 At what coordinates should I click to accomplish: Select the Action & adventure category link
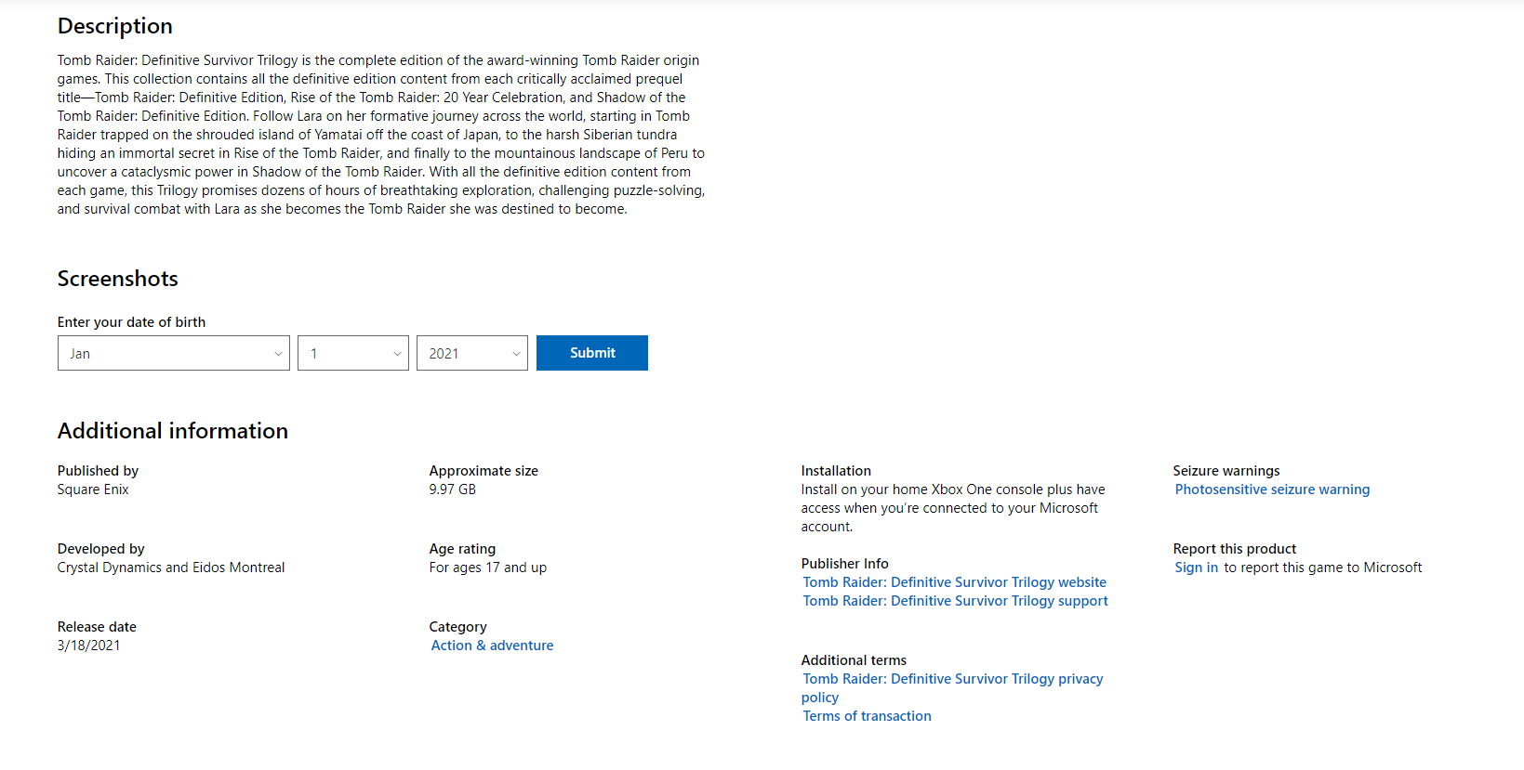492,646
